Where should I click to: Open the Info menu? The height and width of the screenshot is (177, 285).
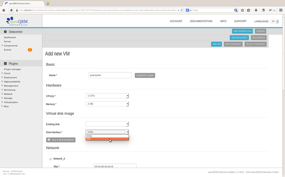pyautogui.click(x=223, y=21)
